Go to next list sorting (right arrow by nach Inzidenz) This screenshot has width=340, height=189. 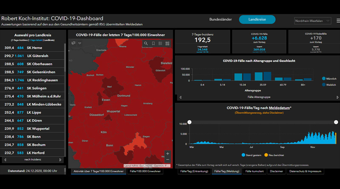pyautogui.click(x=60, y=160)
